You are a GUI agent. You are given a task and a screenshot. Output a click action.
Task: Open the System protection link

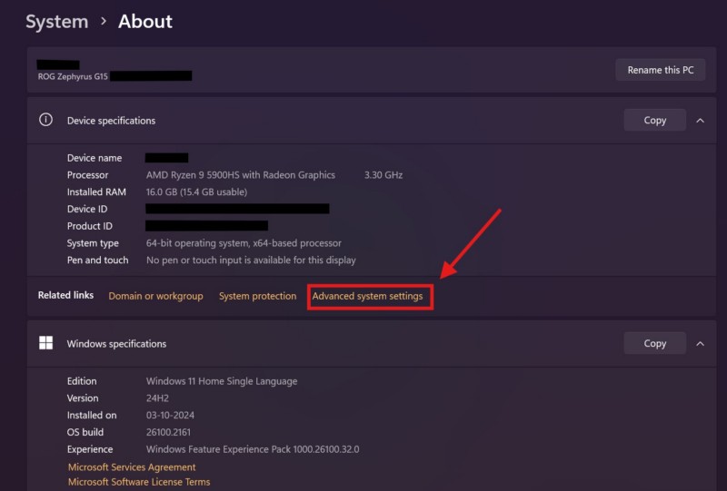click(257, 296)
